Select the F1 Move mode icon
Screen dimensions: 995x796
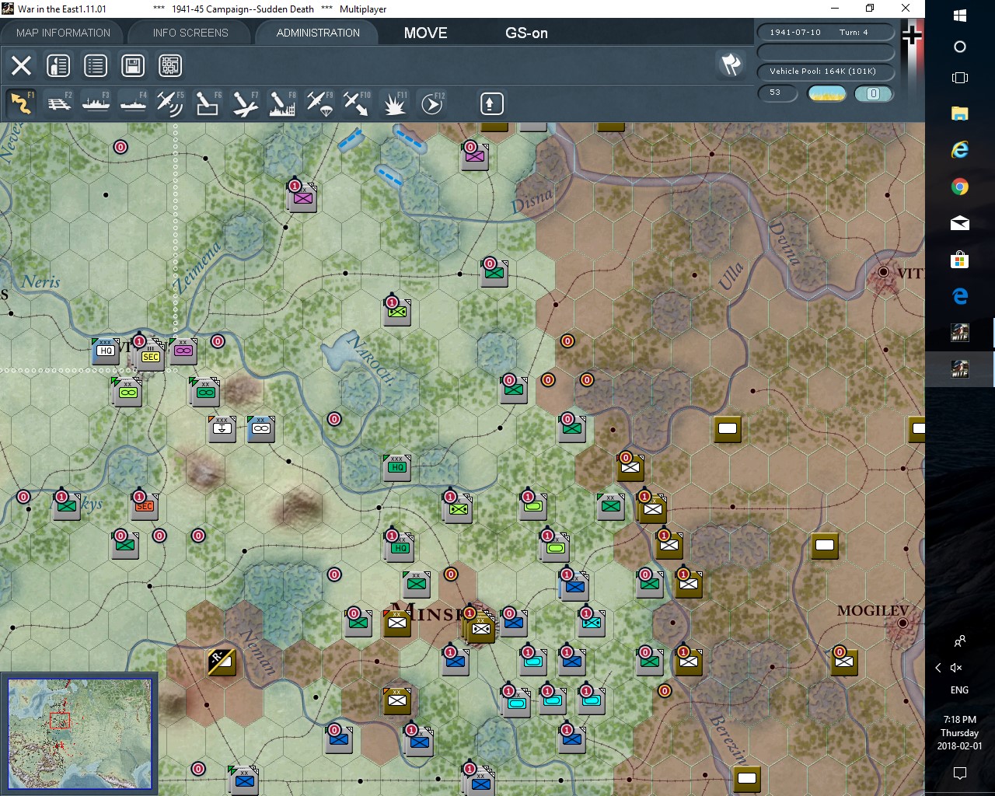click(21, 103)
